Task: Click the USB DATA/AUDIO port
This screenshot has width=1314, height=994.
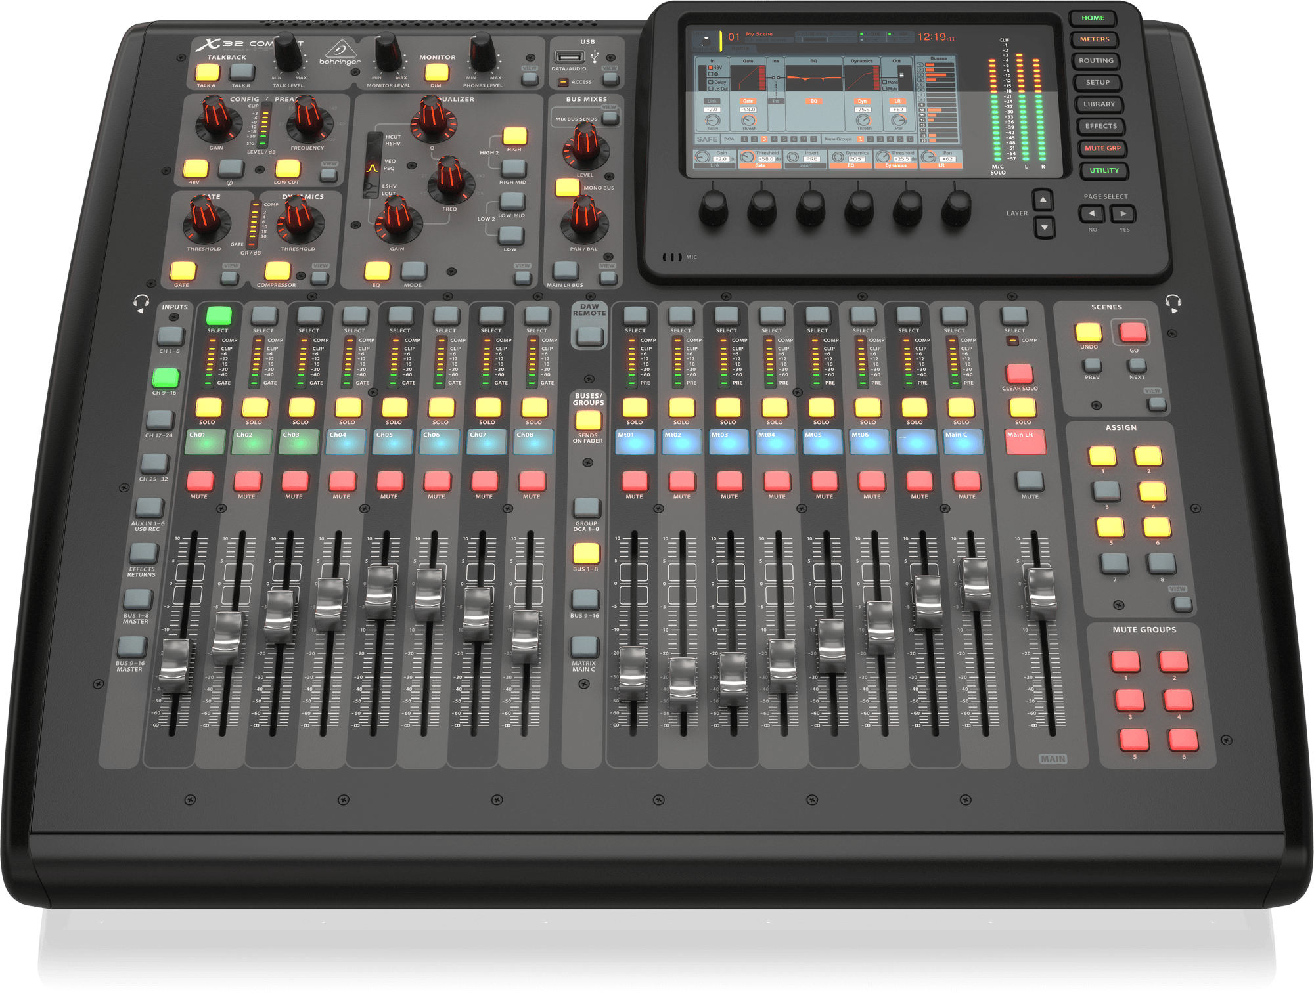Action: click(569, 57)
